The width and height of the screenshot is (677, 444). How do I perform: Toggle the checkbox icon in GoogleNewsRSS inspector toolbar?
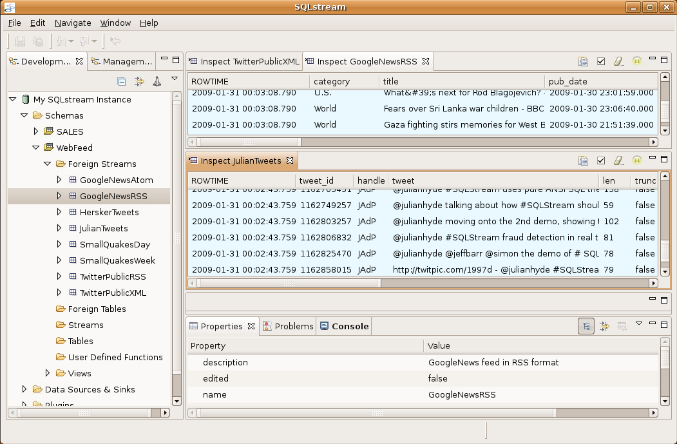click(x=600, y=61)
